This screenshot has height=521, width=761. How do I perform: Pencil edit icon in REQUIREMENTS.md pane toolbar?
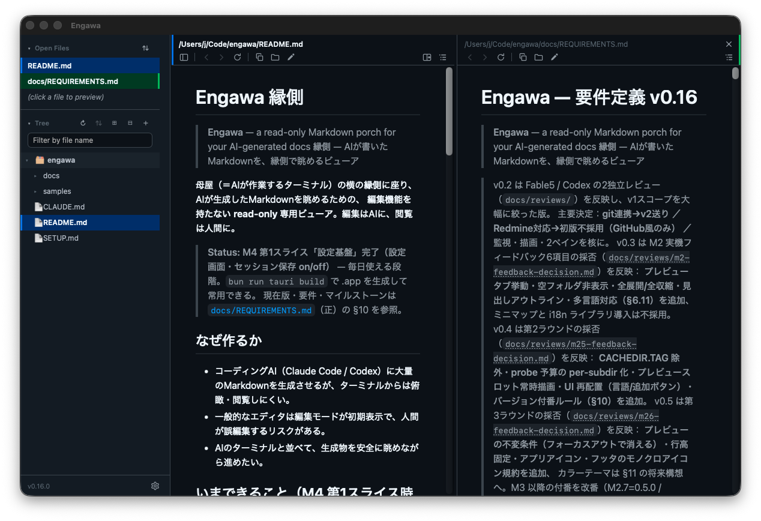tap(555, 58)
